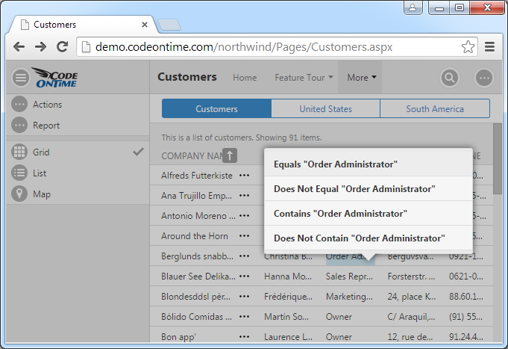Screen dimensions: 508x349
Task: Go back with browser back arrow
Action: [x=19, y=47]
